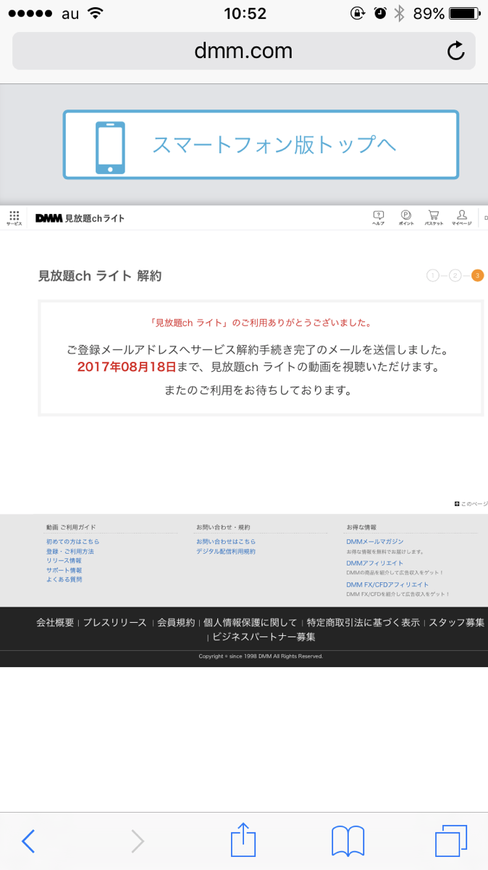Image resolution: width=488 pixels, height=870 pixels.
Task: Tap the dmm.com address bar
Action: [x=244, y=51]
